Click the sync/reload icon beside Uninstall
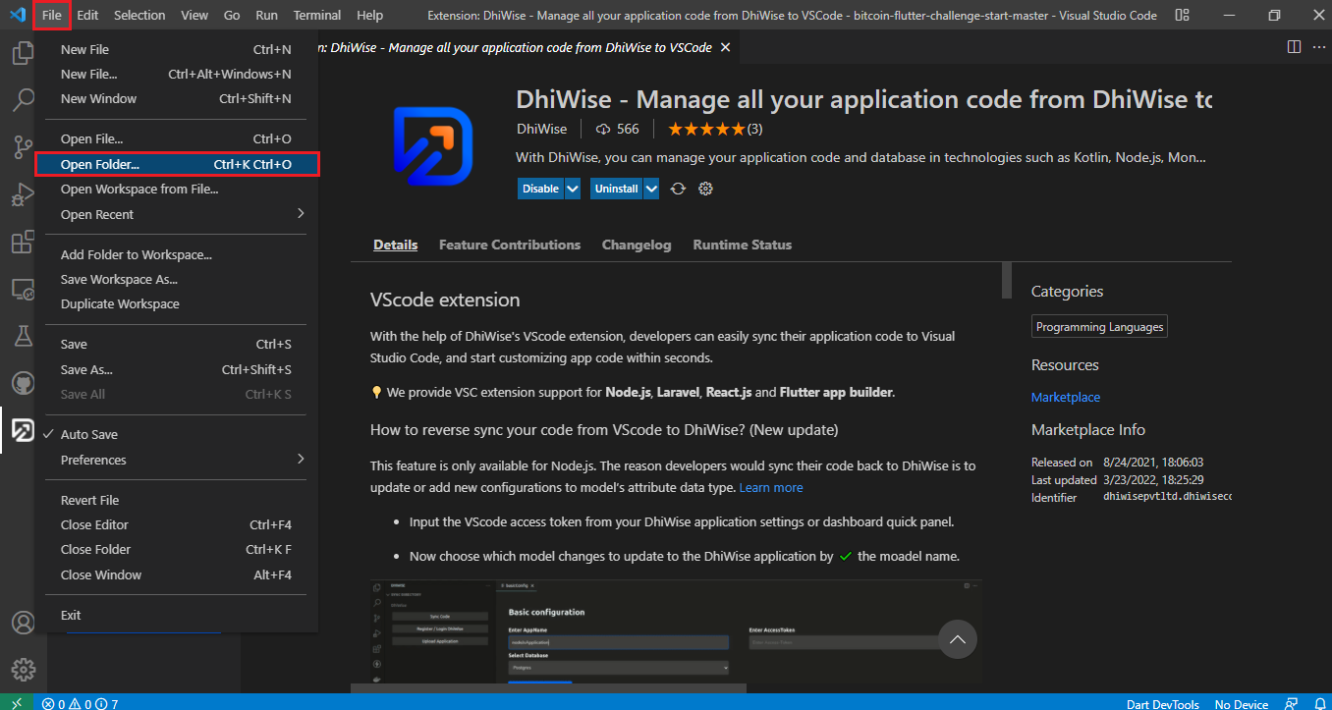1332x710 pixels. coord(678,189)
